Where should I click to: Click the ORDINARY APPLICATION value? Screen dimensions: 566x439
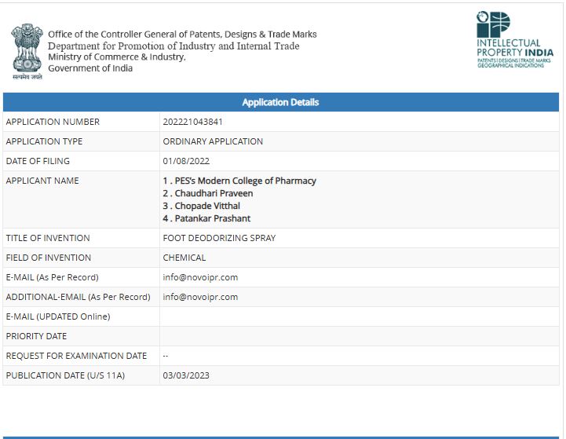click(213, 141)
